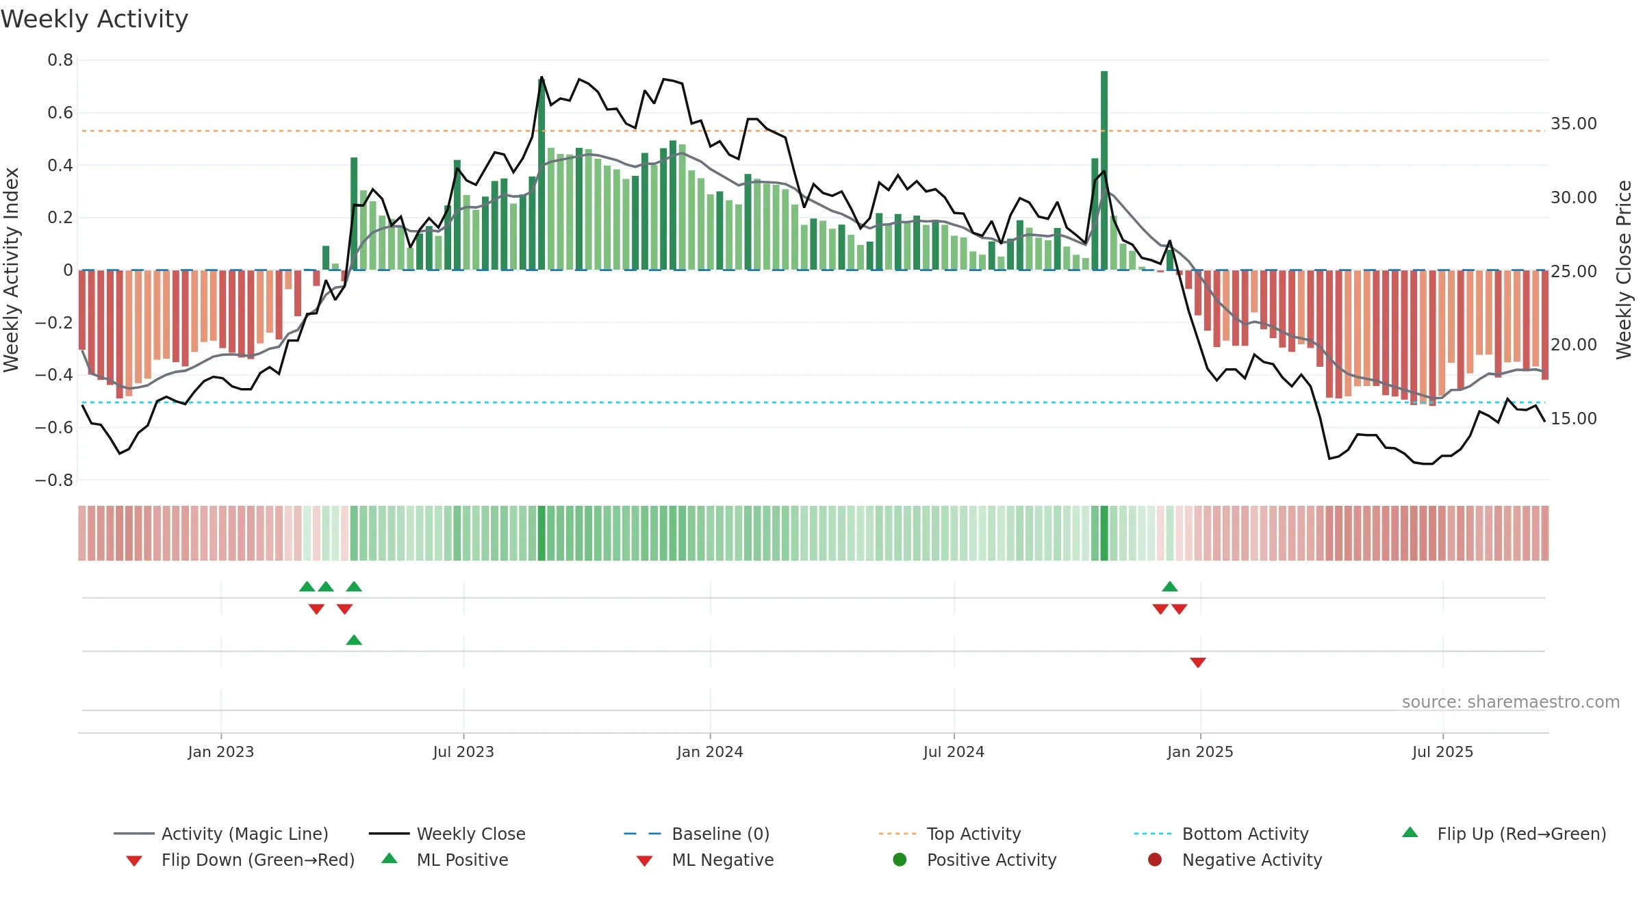The image size is (1643, 924).
Task: Click the '−0.6' left axis tick label
Action: (54, 427)
